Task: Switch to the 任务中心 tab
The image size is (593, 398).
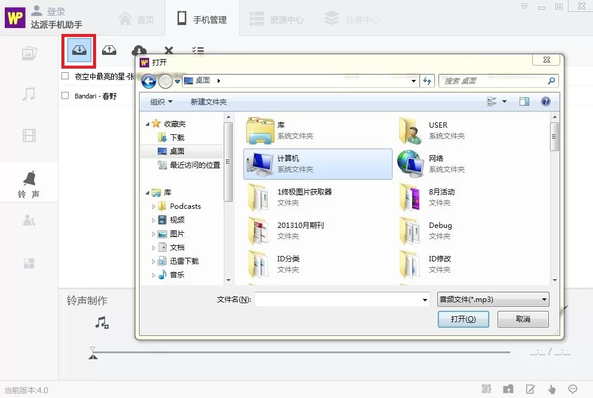Action: click(351, 19)
